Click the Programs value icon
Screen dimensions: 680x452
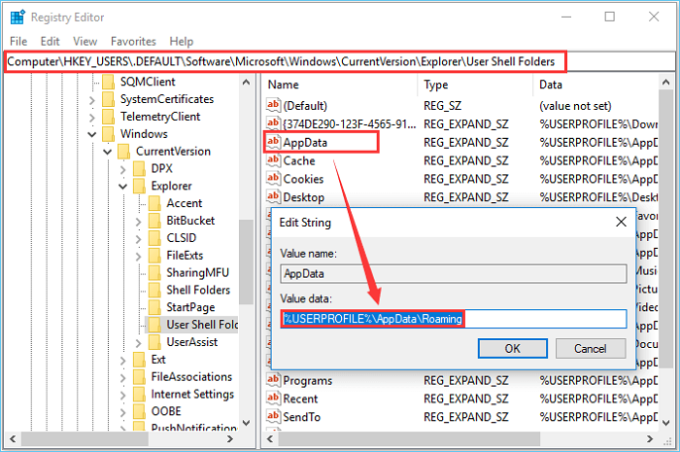pos(273,380)
